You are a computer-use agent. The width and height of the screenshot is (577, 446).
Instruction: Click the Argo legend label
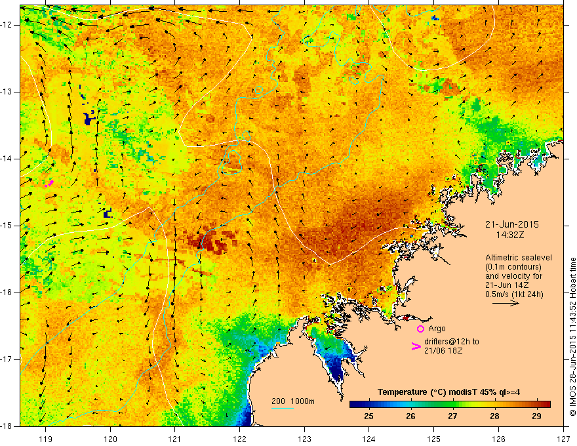point(437,329)
